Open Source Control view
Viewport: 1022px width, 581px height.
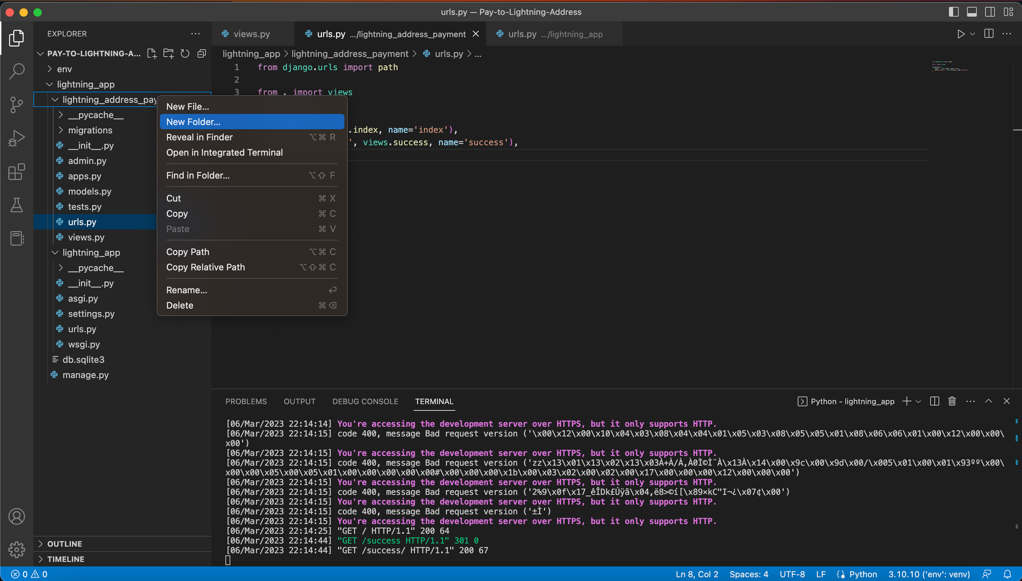coord(16,105)
